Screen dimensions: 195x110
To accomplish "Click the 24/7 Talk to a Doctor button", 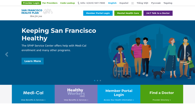I will (158, 13).
